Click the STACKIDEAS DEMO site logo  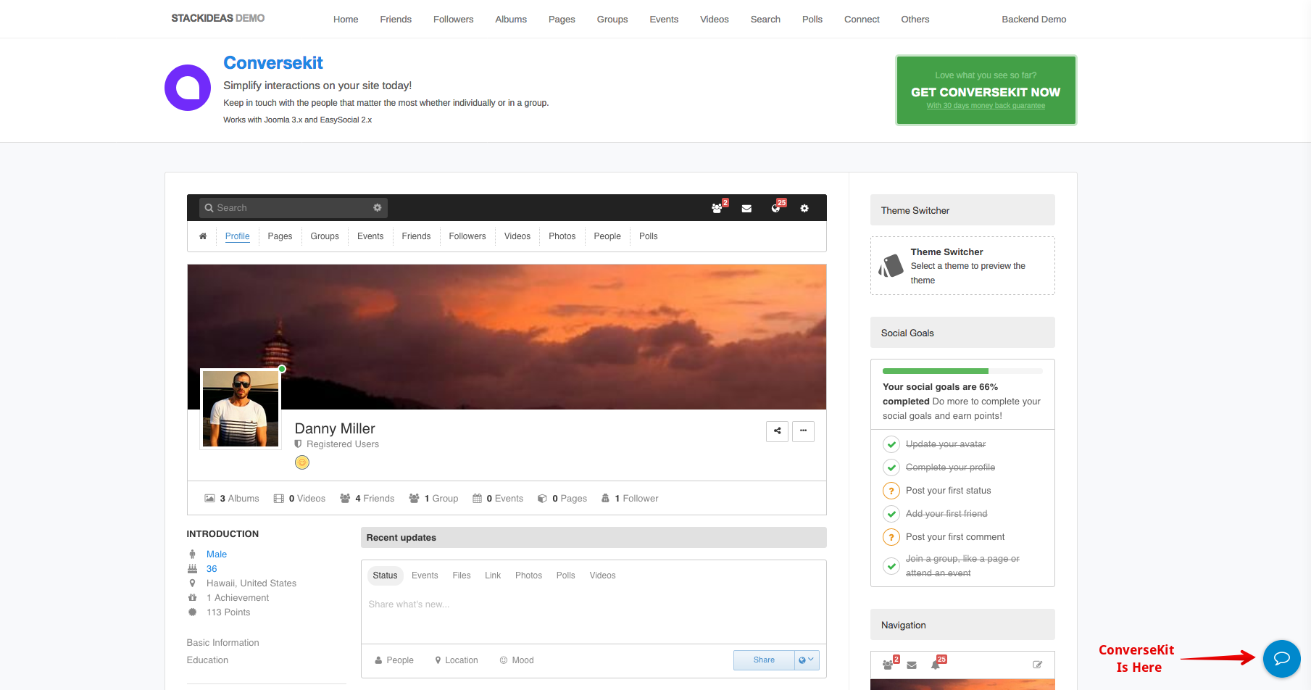218,18
